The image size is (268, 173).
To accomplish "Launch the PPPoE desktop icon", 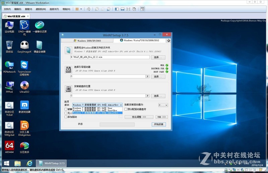I will 9,87.
